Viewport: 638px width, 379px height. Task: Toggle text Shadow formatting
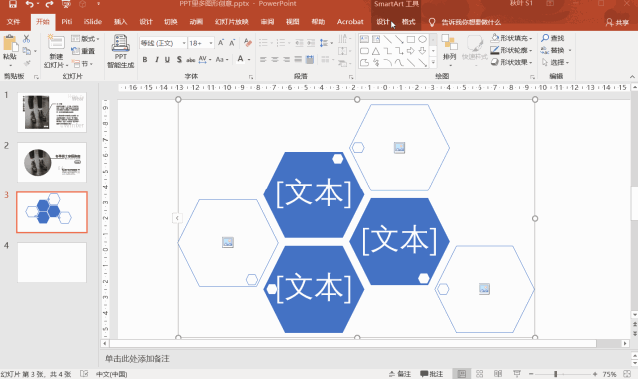(179, 60)
